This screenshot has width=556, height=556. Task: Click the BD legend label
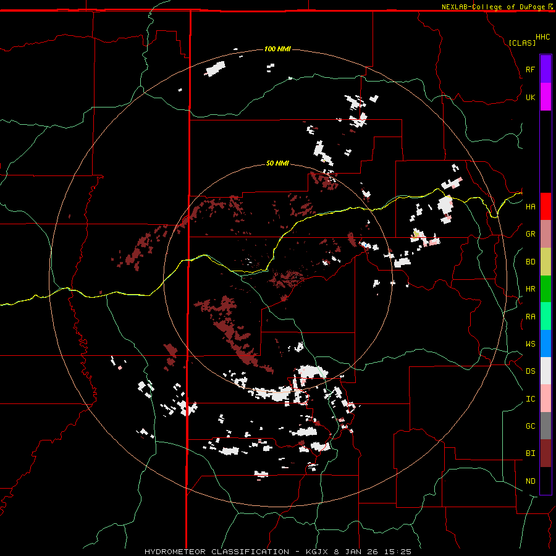coord(530,262)
